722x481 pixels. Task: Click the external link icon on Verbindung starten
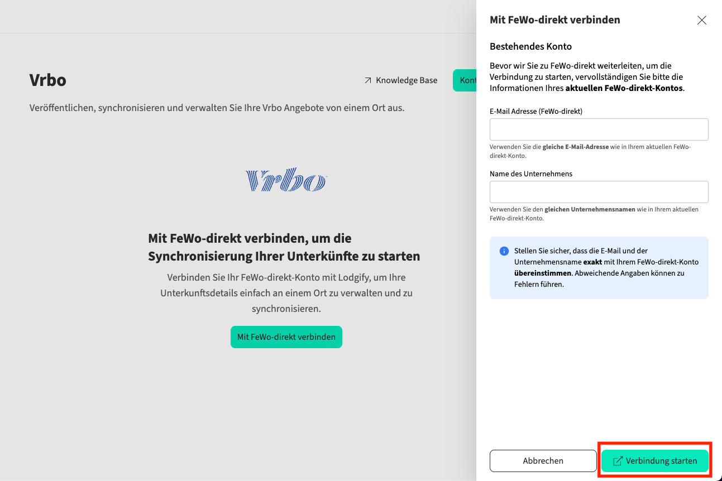point(618,461)
